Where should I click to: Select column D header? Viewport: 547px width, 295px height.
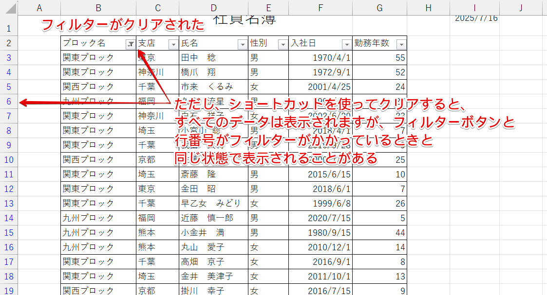(213, 8)
